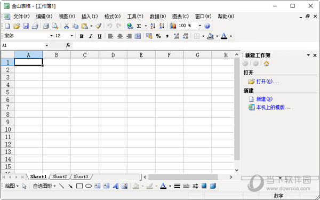Go to task pane home icon
The image size is (320, 200).
click(266, 63)
